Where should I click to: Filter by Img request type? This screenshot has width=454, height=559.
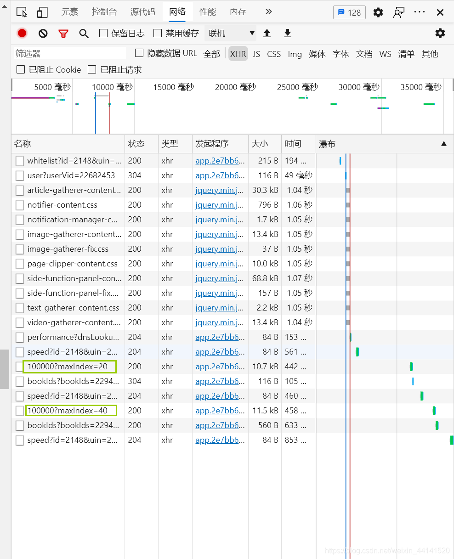coord(295,54)
